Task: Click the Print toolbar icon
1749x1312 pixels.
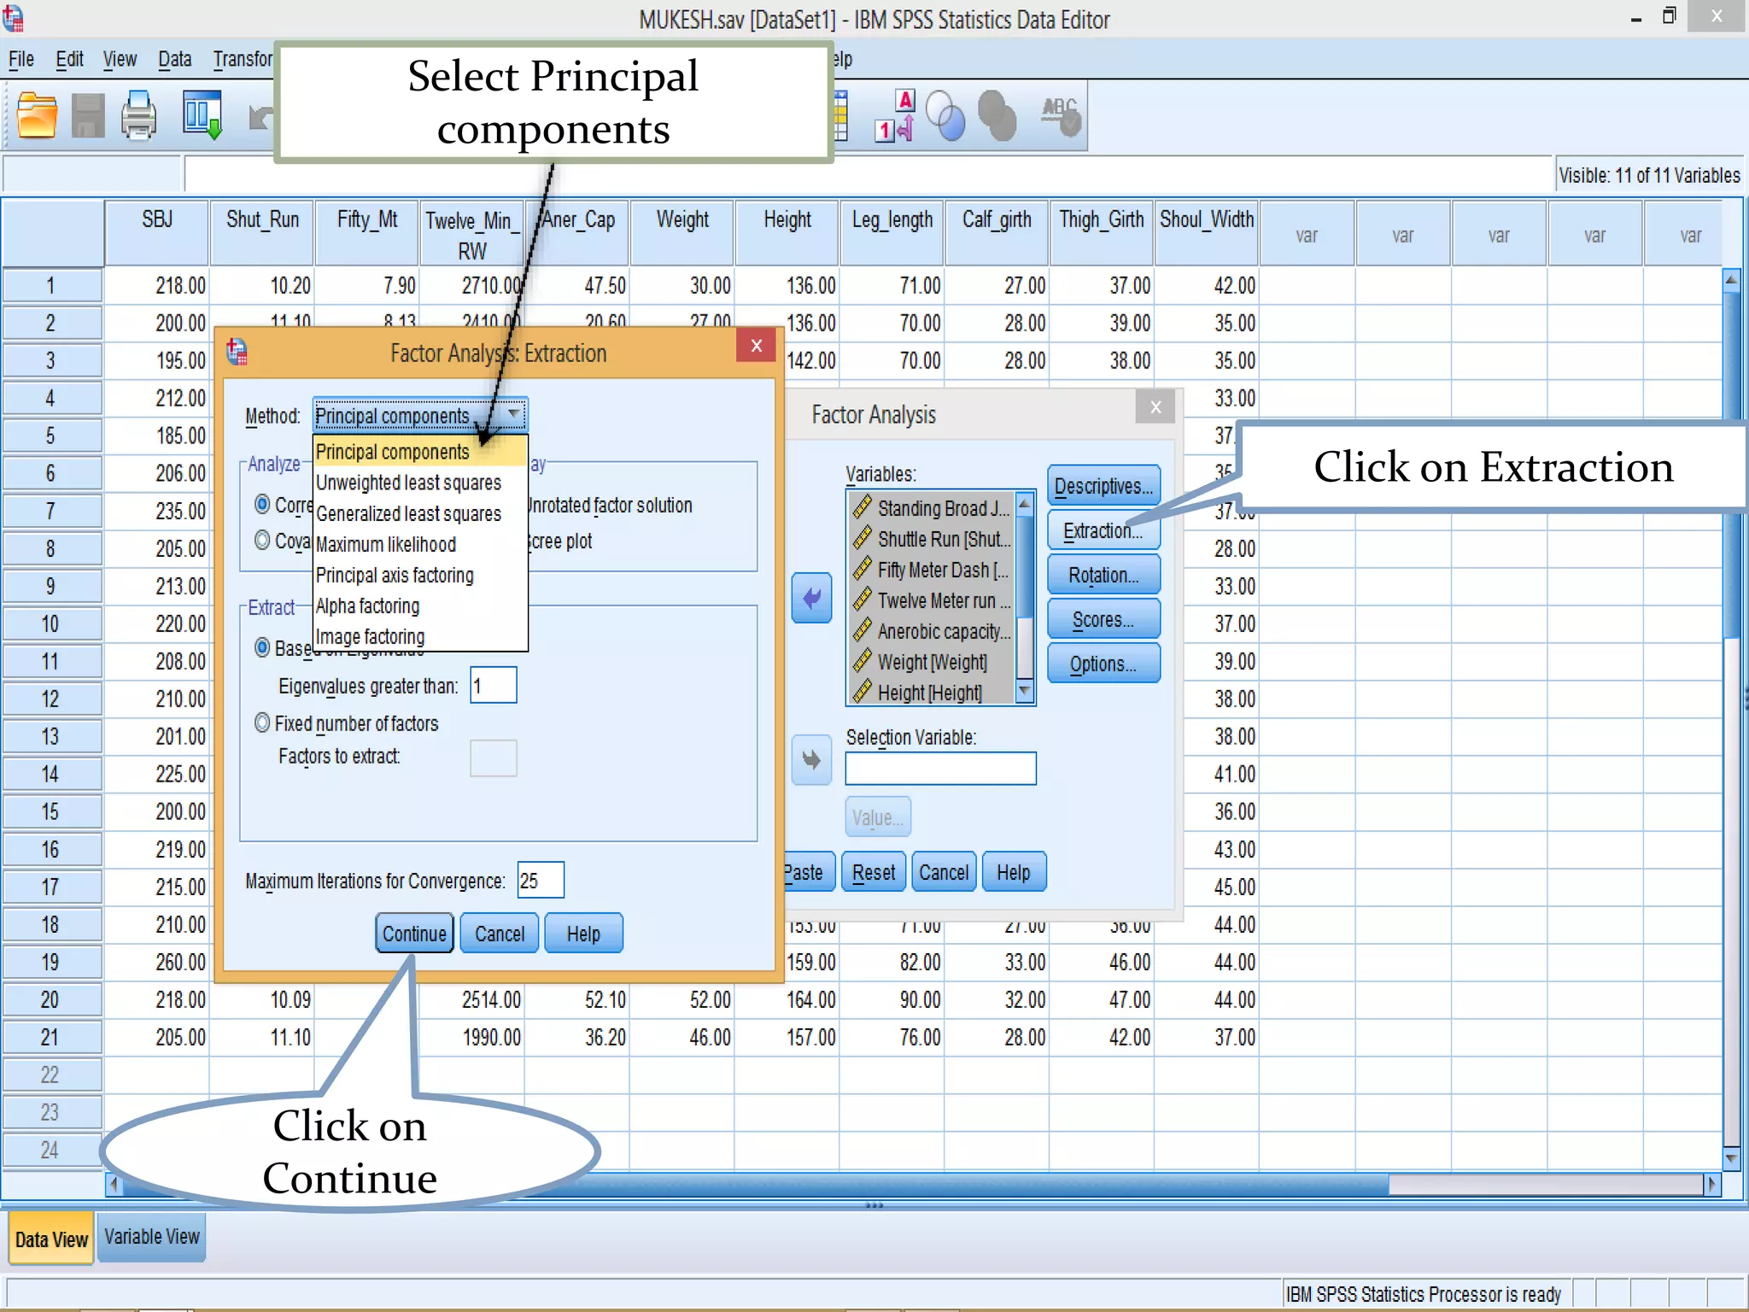Action: (138, 114)
